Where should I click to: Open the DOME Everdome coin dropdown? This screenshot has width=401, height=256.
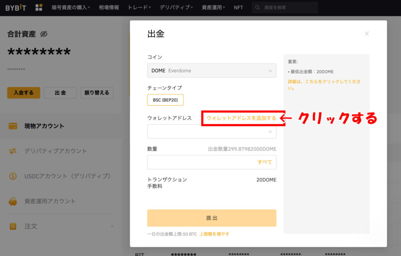tap(212, 71)
